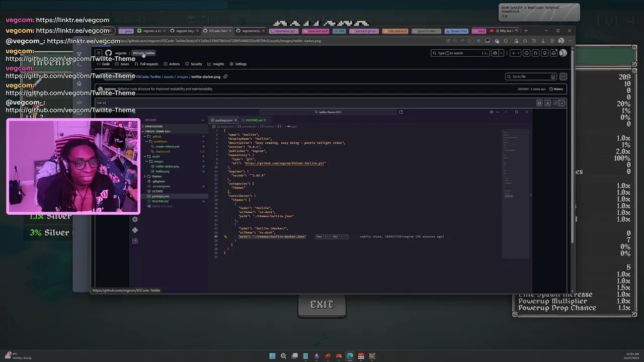Viewport: 644px width, 362px height.
Task: Open the GitHub profile avatar menu
Action: tap(563, 53)
